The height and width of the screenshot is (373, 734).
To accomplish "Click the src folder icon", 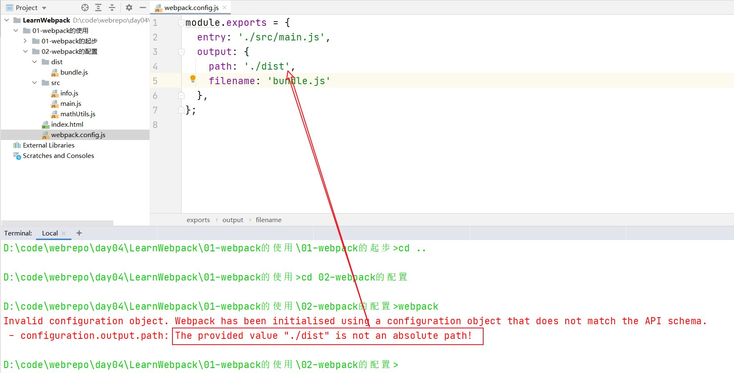I will click(45, 83).
